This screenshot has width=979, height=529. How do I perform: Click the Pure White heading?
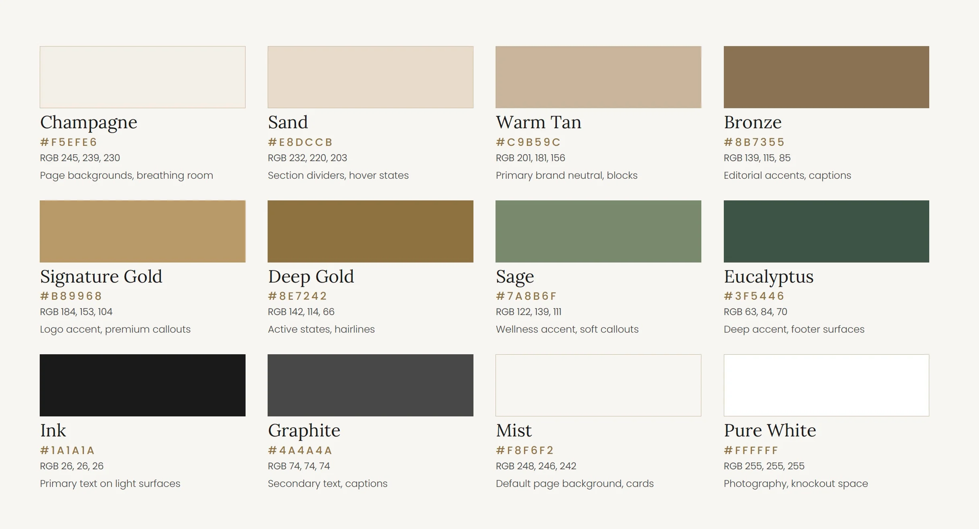(x=770, y=430)
